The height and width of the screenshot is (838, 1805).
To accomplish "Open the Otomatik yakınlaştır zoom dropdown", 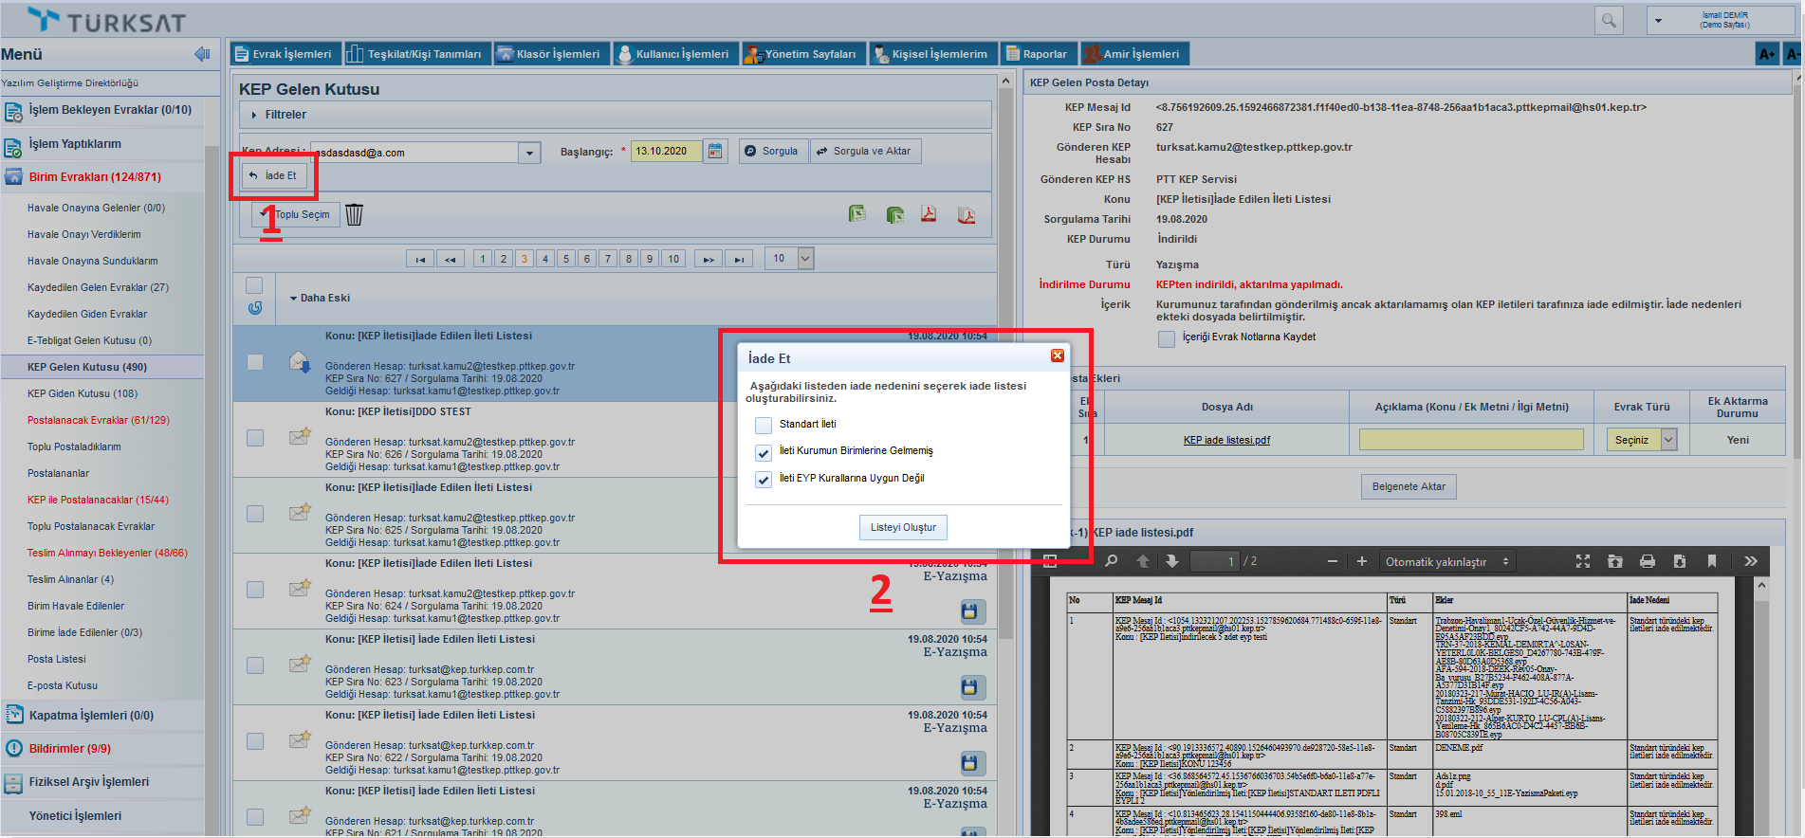I will click(x=1446, y=562).
